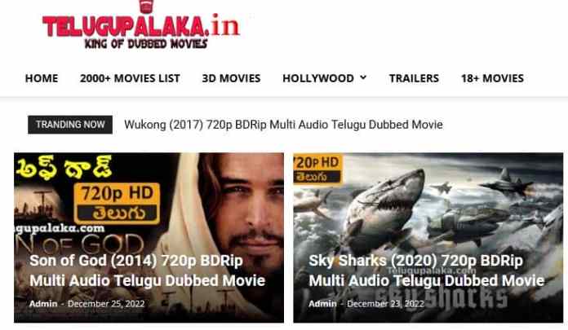568x330 pixels.
Task: Click the TRANDING NOW label
Action: point(70,125)
